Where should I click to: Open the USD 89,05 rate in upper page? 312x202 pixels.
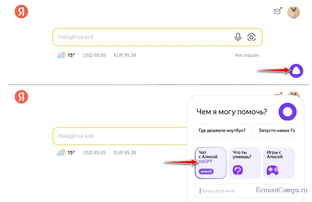[94, 55]
